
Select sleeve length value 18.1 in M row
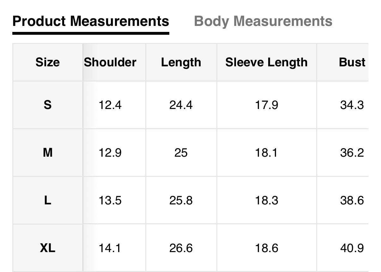click(266, 153)
